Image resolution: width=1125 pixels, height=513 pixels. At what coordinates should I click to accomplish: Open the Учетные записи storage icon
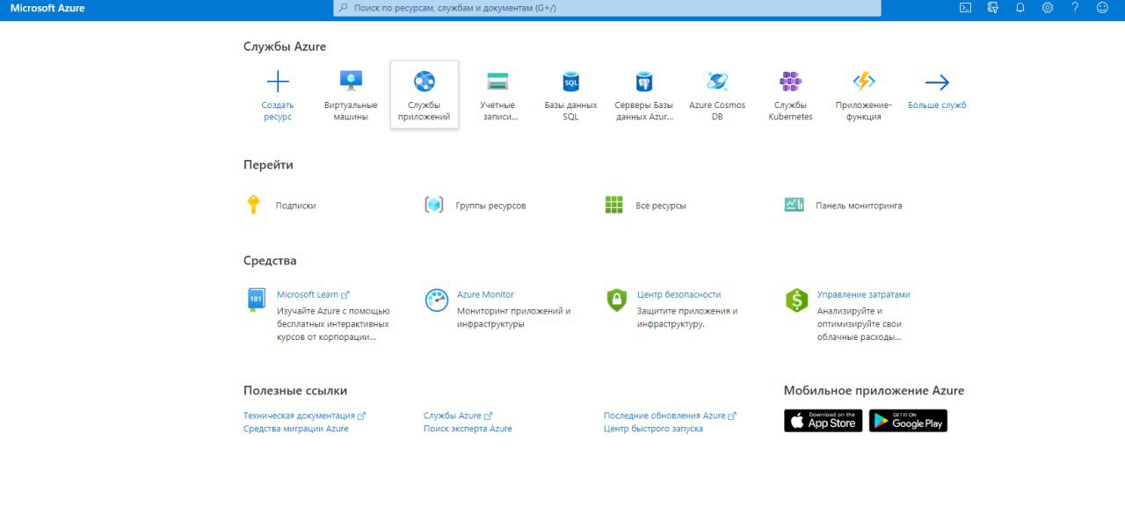[x=498, y=82]
